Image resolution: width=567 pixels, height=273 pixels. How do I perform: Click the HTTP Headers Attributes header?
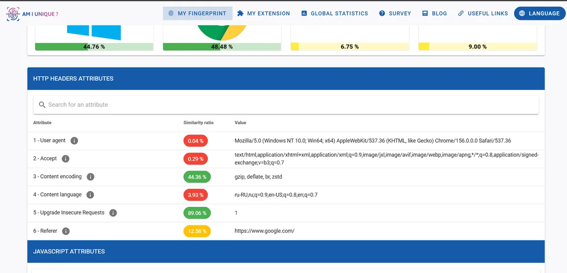(x=286, y=78)
